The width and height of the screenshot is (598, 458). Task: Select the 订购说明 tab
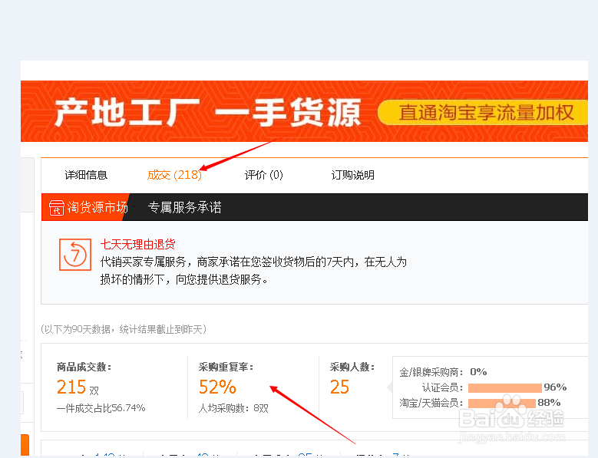coord(353,175)
